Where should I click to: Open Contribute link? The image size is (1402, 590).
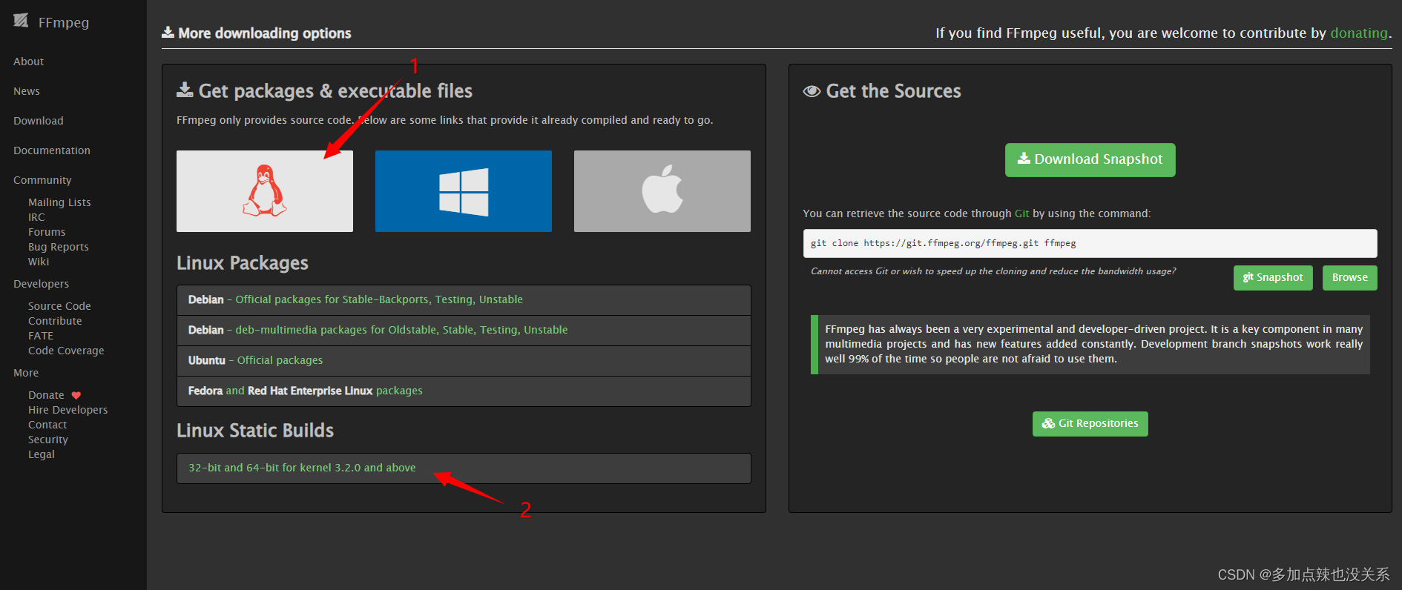pyautogui.click(x=55, y=321)
